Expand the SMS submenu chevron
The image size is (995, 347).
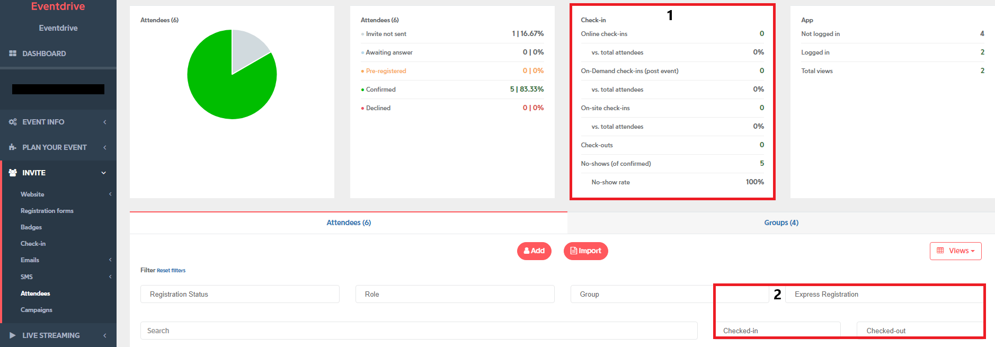coord(110,277)
